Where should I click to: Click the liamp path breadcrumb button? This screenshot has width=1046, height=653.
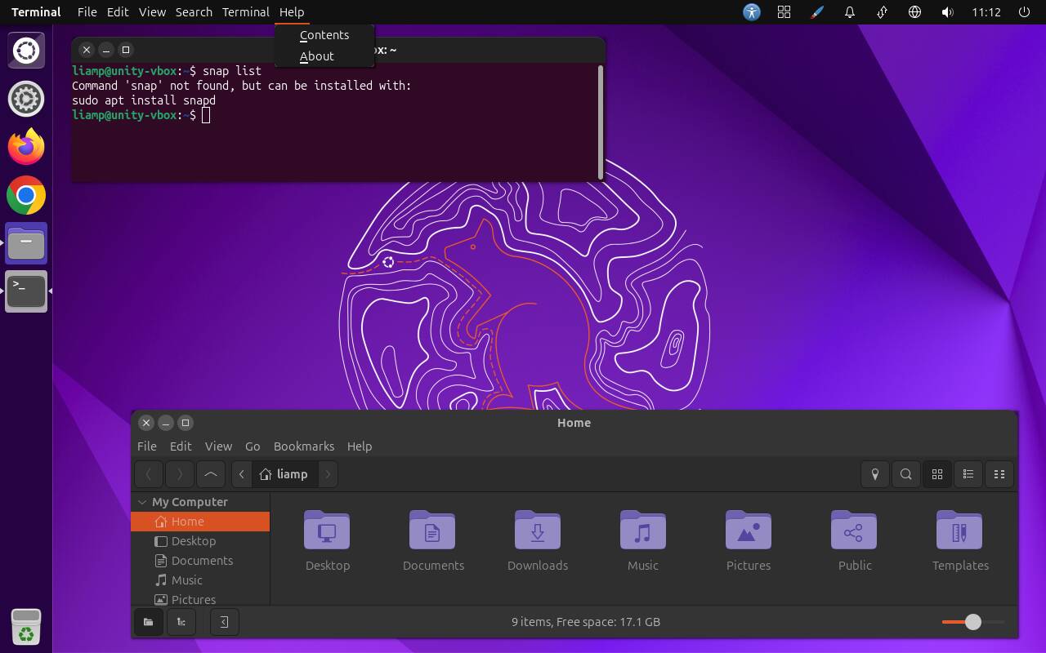(284, 474)
